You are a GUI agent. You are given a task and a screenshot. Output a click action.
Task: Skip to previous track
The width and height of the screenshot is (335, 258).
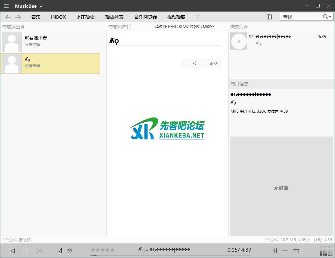(12, 251)
